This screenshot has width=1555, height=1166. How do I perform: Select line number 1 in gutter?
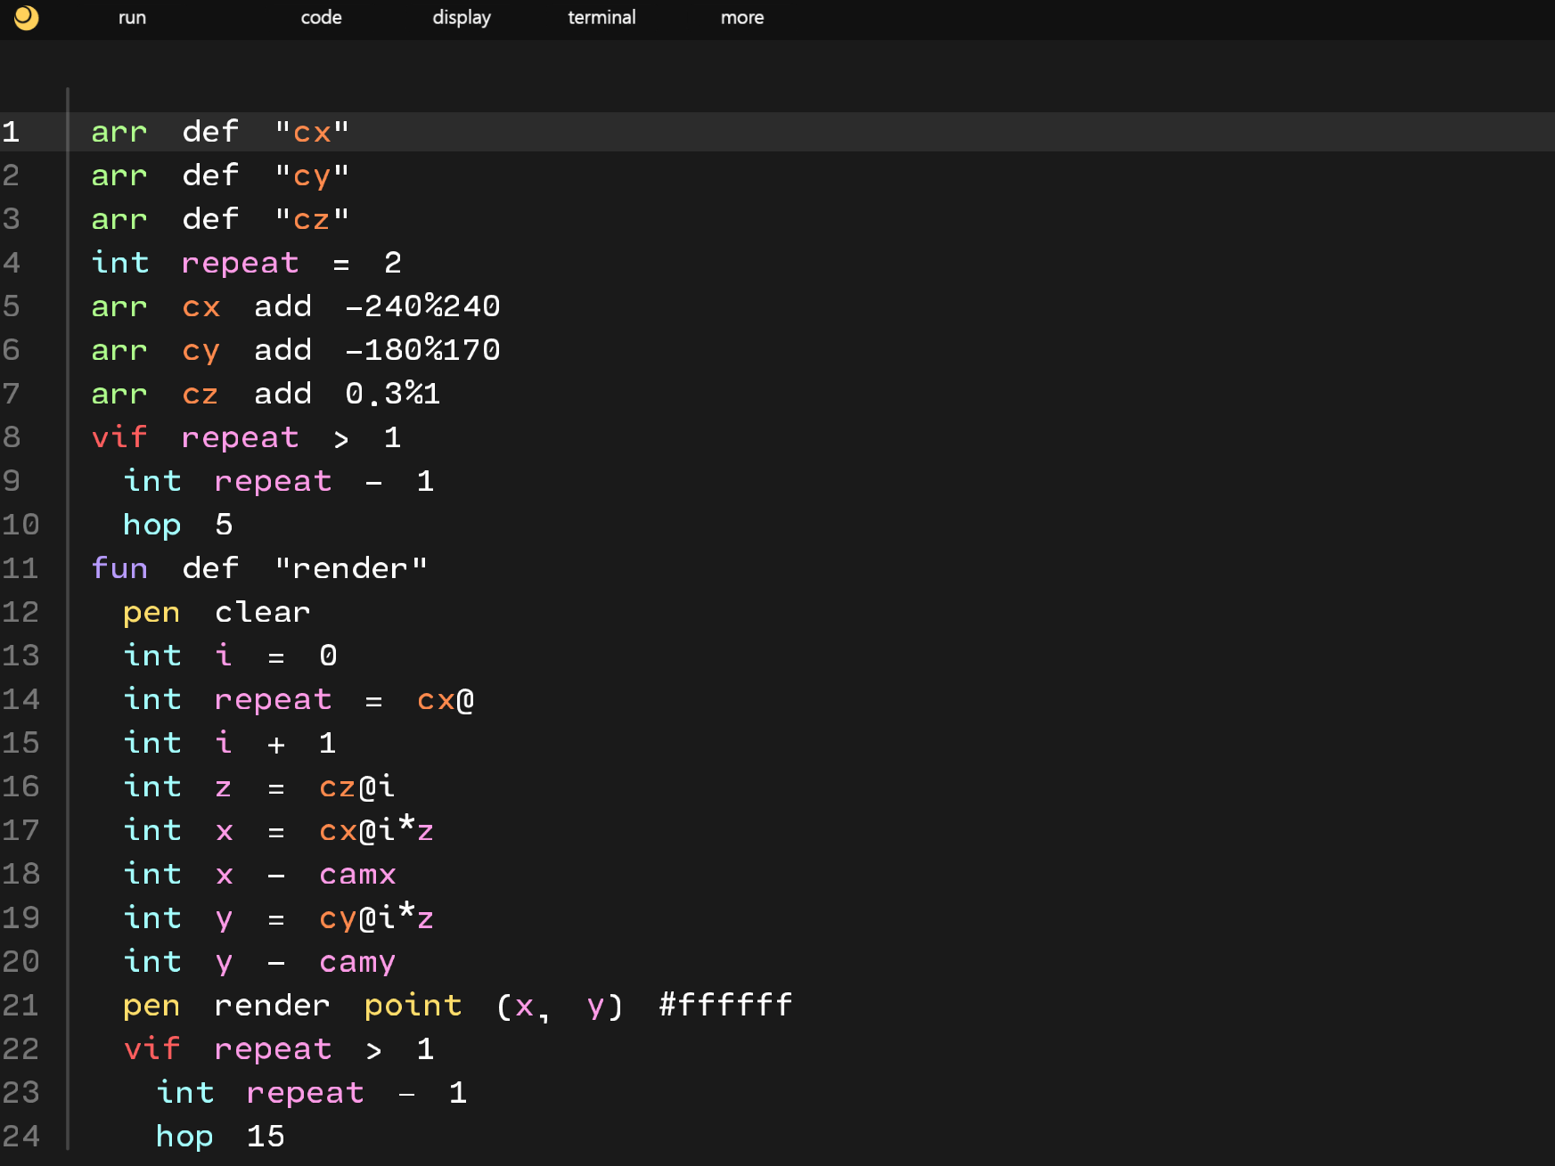point(11,132)
